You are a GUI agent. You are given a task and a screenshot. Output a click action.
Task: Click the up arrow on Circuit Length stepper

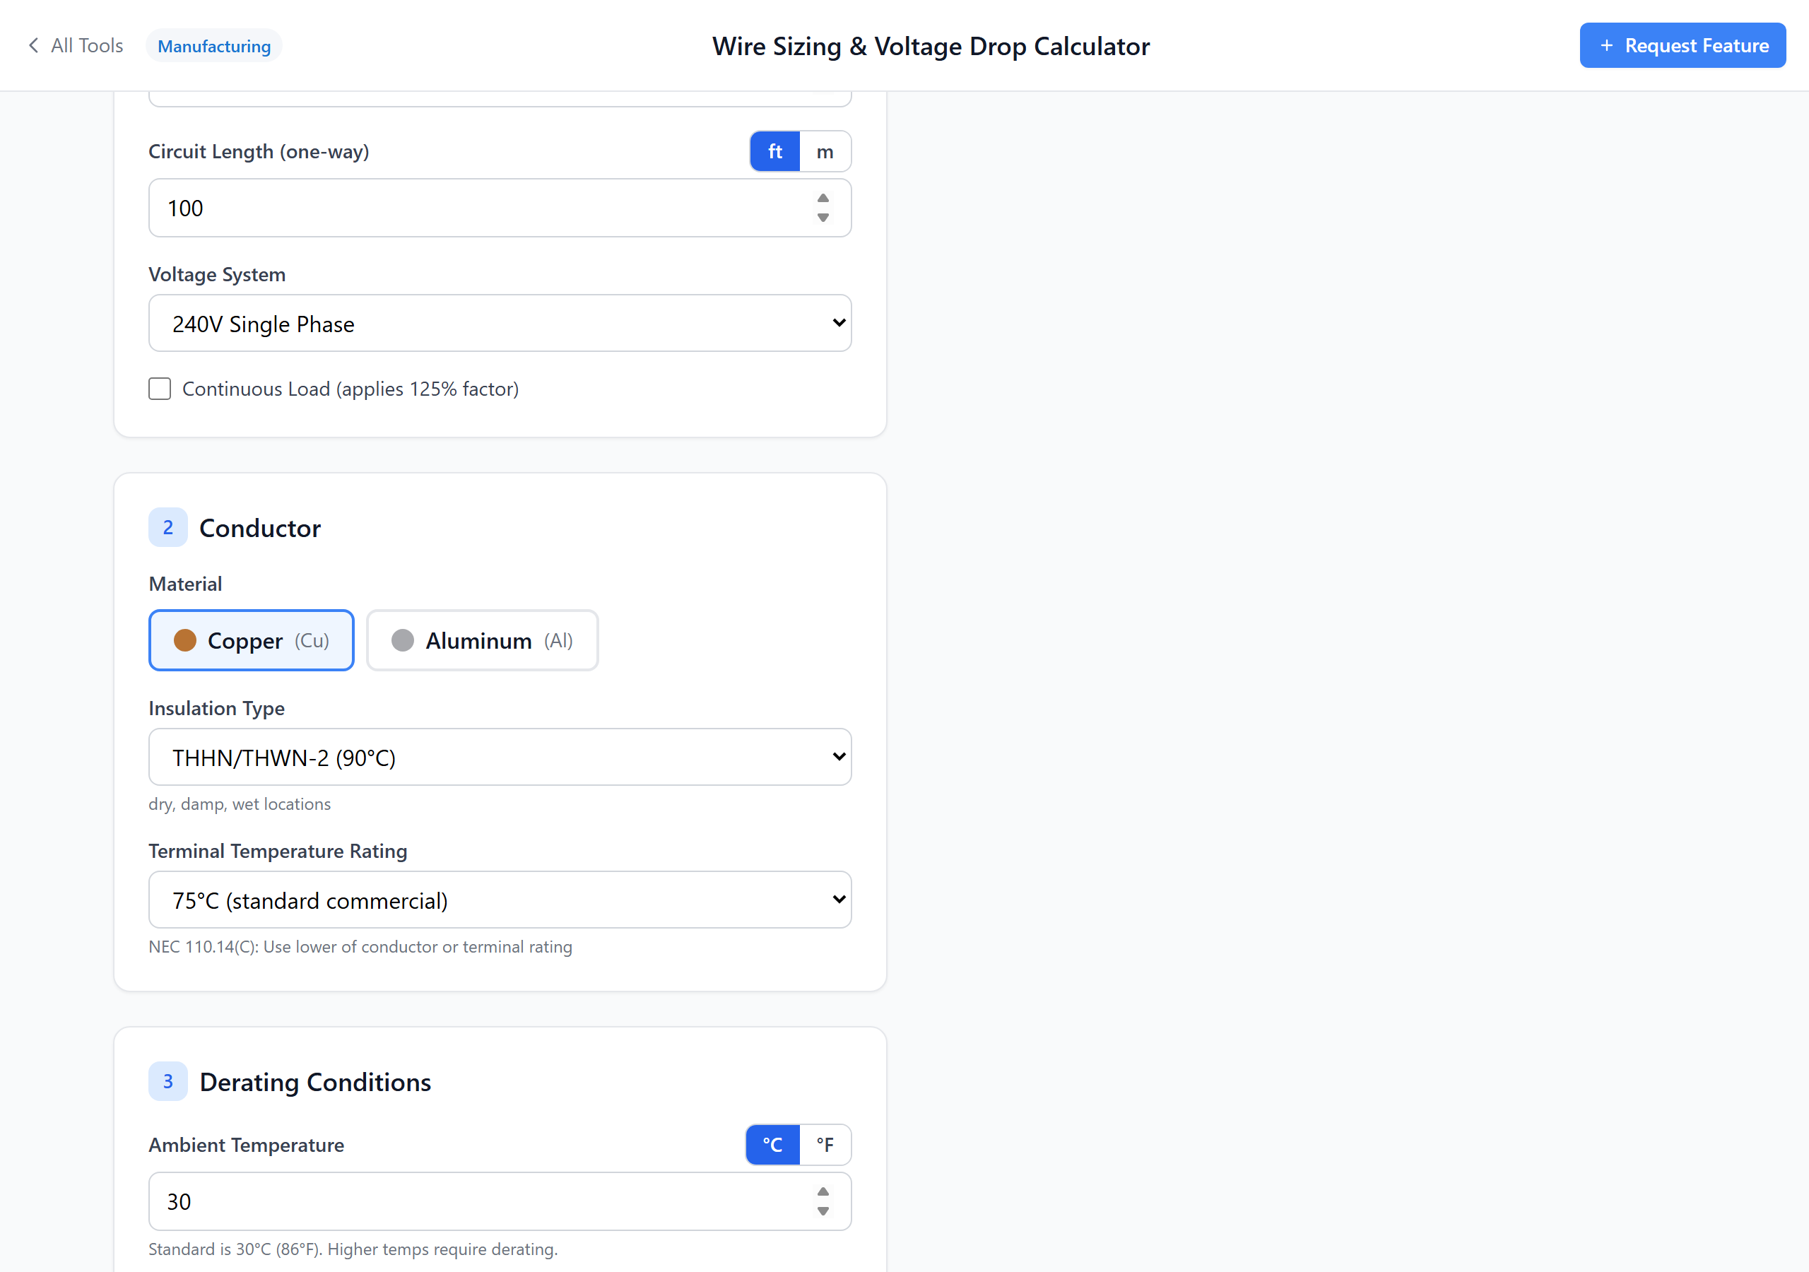point(823,198)
